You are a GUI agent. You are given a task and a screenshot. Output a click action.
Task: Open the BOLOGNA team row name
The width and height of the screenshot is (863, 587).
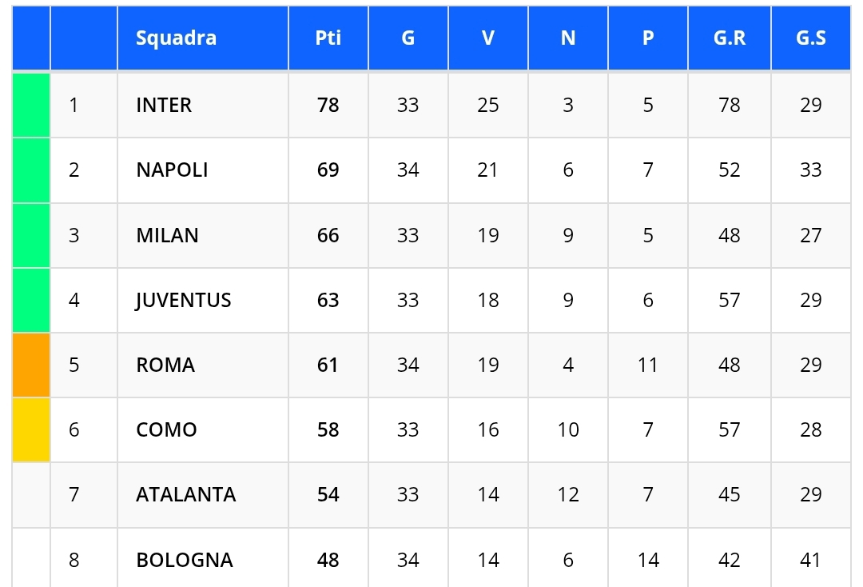pos(185,560)
